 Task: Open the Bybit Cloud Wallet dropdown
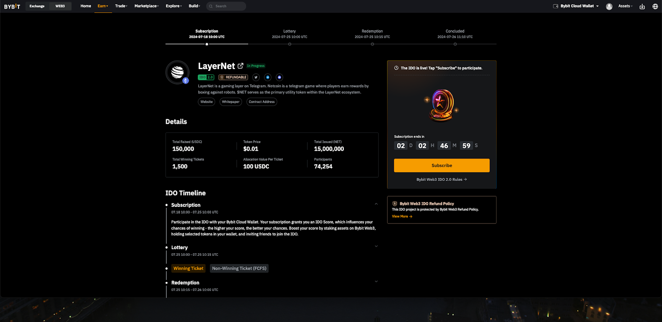point(576,6)
